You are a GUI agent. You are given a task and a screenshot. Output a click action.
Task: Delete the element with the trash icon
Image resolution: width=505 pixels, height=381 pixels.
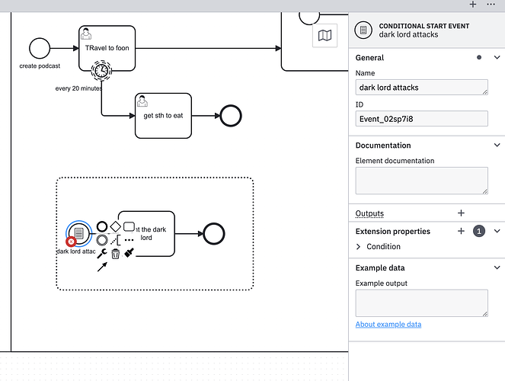[115, 254]
